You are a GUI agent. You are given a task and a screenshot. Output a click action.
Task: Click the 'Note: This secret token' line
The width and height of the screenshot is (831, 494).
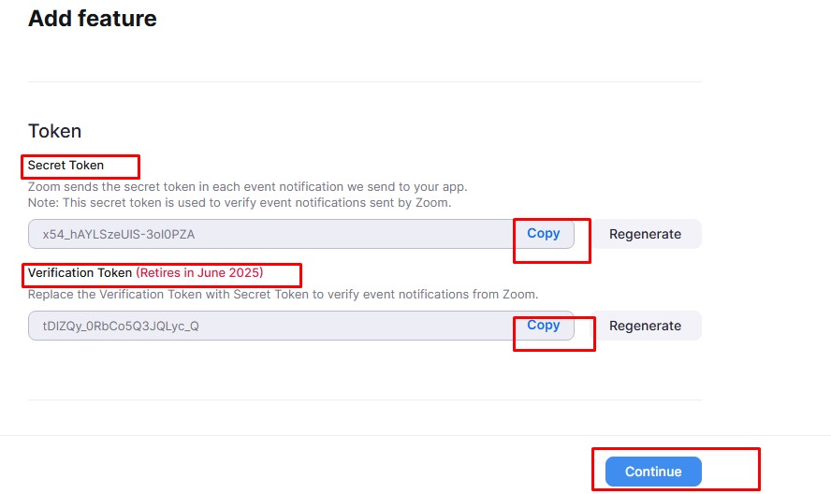[240, 202]
